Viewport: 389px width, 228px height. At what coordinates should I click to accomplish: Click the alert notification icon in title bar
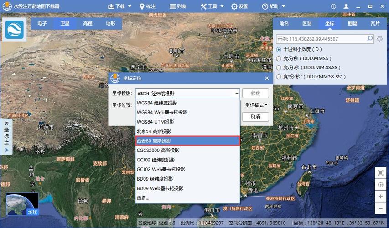coord(333,7)
